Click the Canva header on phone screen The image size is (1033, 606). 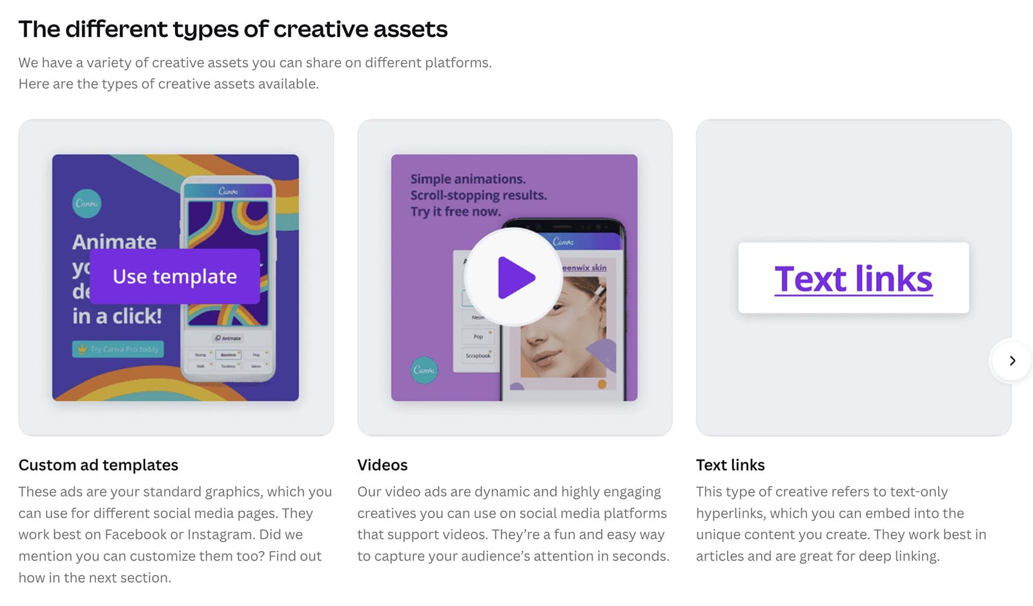(228, 190)
